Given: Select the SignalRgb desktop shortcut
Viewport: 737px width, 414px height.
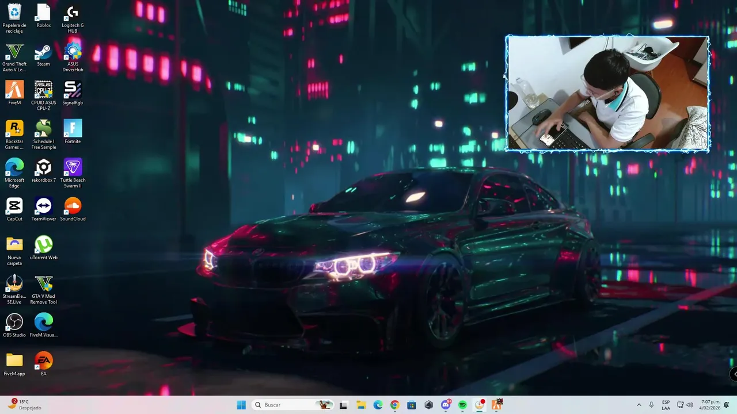Looking at the screenshot, I should point(73,93).
